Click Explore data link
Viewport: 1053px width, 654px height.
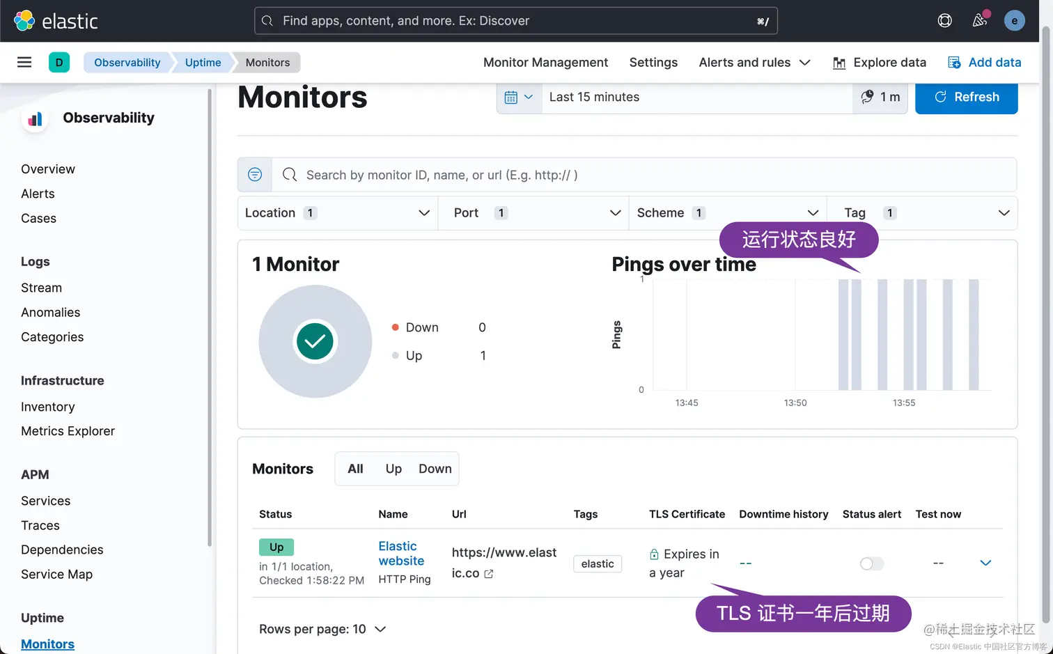click(889, 63)
